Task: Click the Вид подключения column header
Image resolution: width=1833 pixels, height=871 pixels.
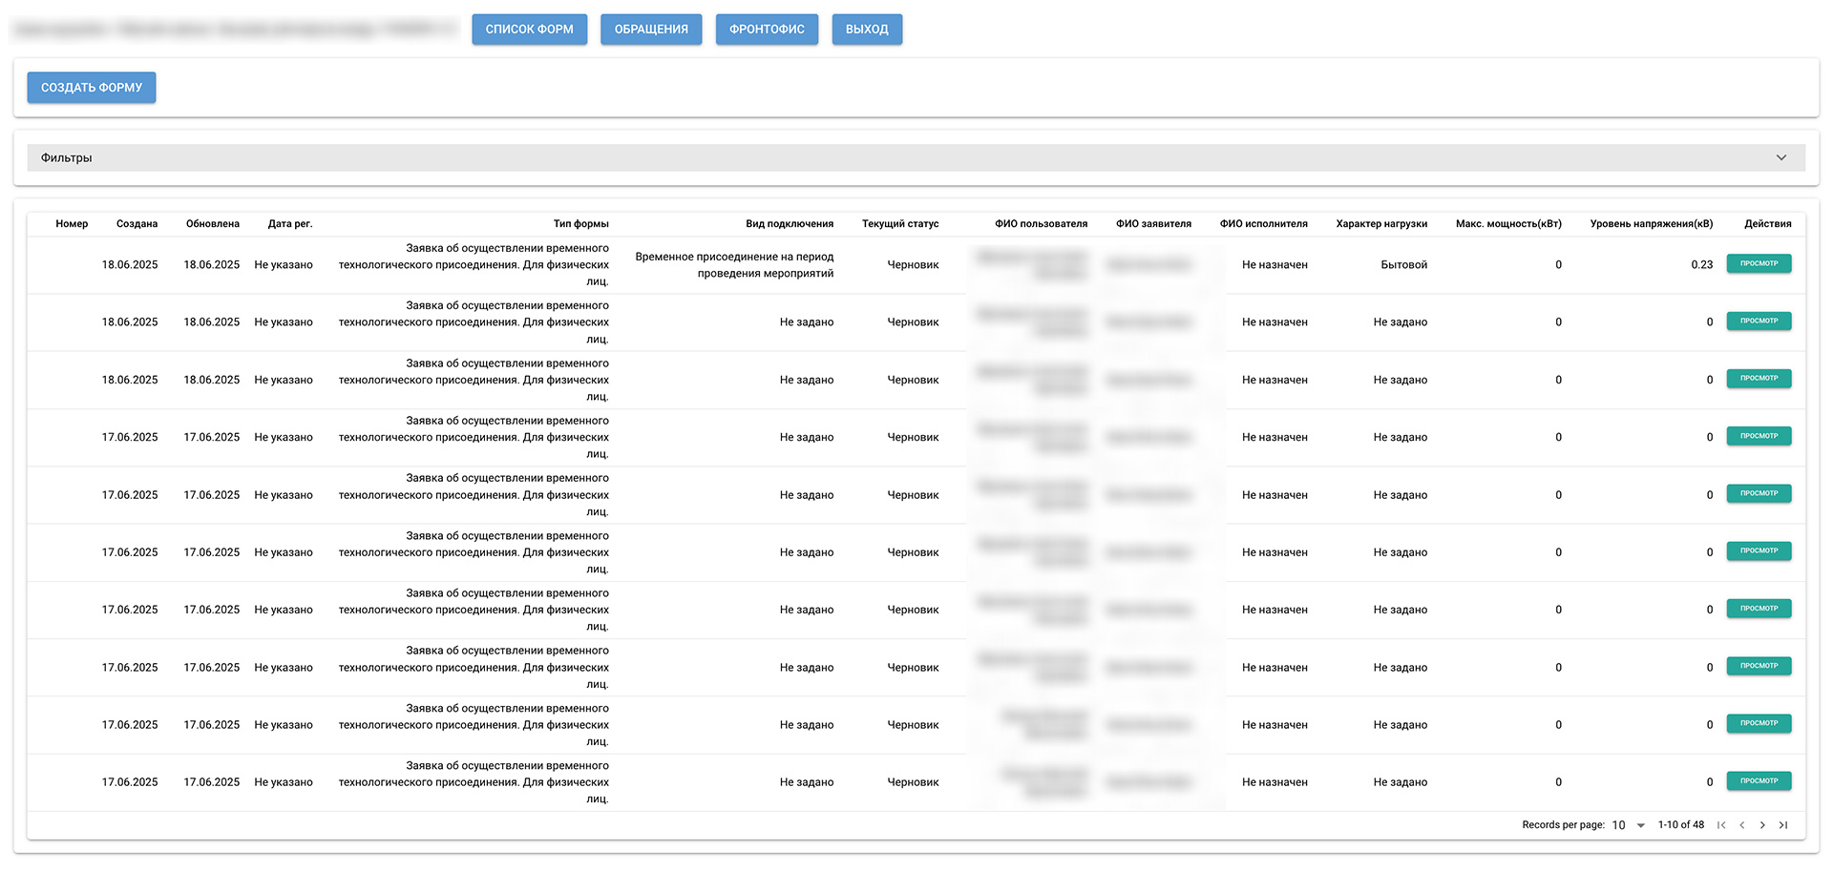Action: [790, 224]
